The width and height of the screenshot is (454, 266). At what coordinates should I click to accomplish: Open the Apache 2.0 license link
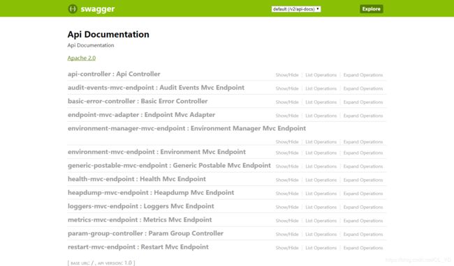coord(82,58)
